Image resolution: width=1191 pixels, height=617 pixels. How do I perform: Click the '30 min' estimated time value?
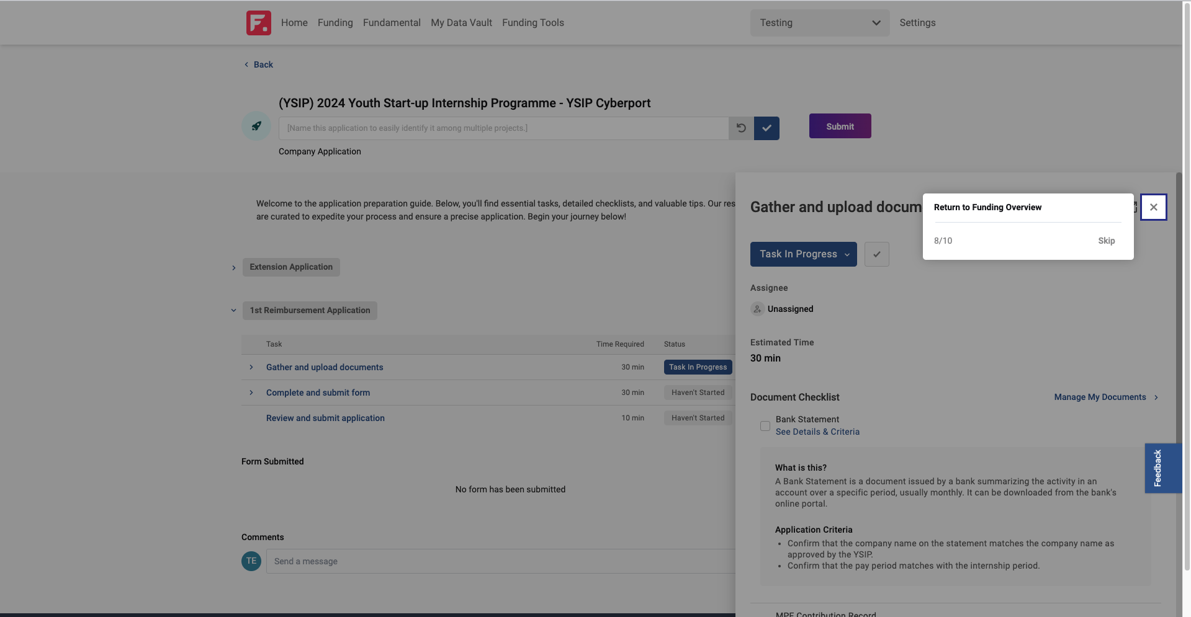(765, 358)
